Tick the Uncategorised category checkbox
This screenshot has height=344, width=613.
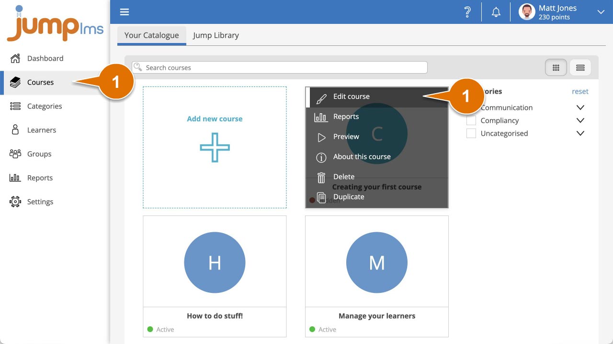[x=471, y=133]
